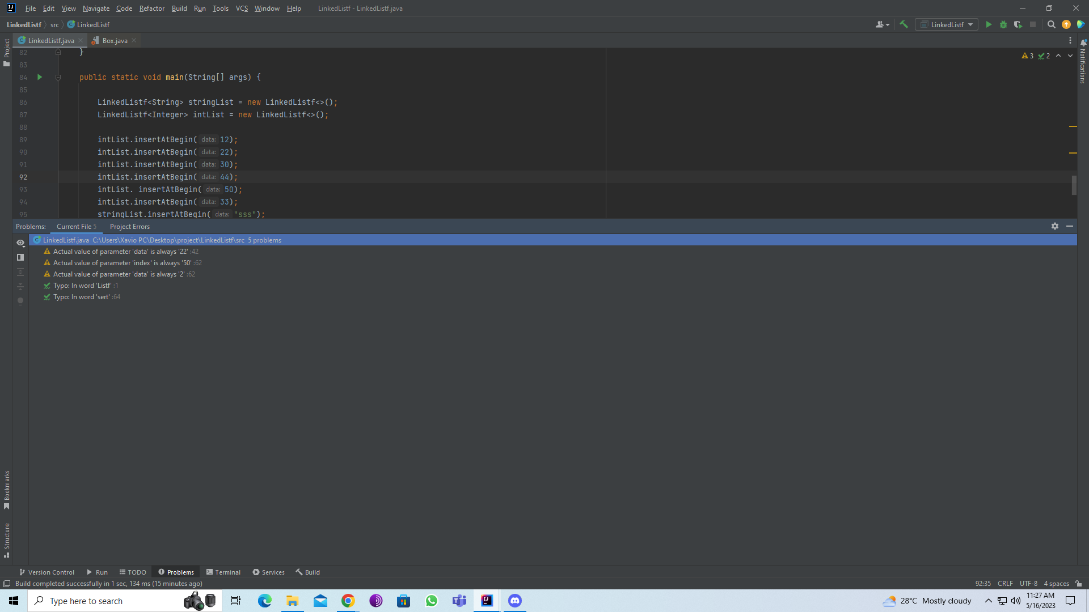Click Collapse All icon in Problems panel
Viewport: 1089px width, 612px height.
pos(20,287)
